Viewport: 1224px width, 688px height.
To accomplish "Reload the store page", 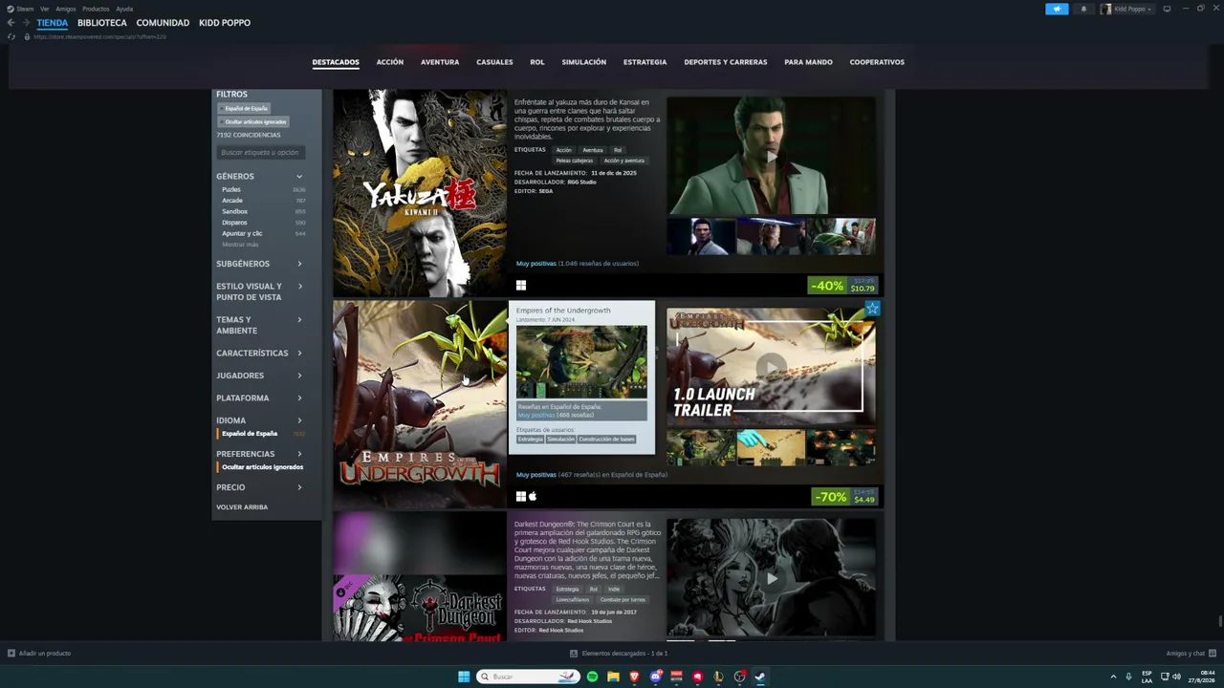I will point(11,36).
